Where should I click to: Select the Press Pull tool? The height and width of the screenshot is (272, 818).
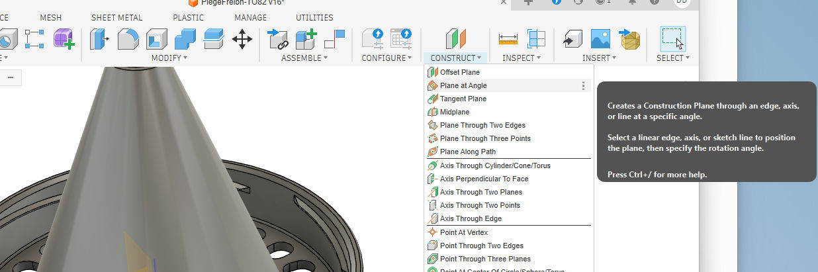(99, 39)
